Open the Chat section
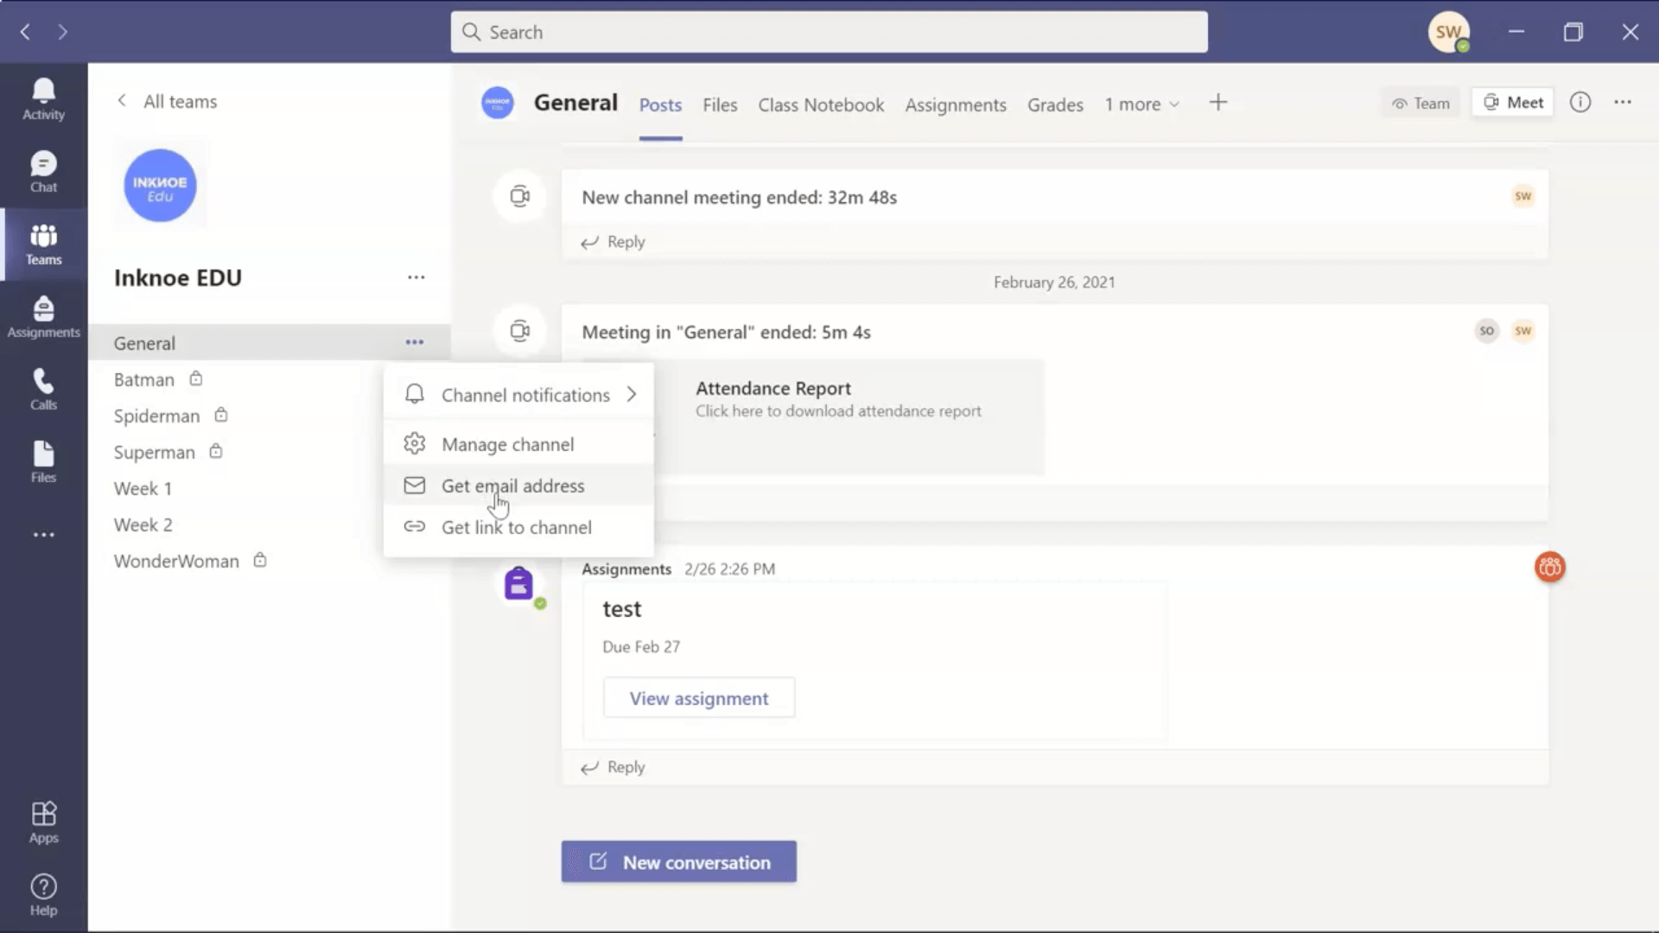This screenshot has width=1659, height=933. point(43,171)
